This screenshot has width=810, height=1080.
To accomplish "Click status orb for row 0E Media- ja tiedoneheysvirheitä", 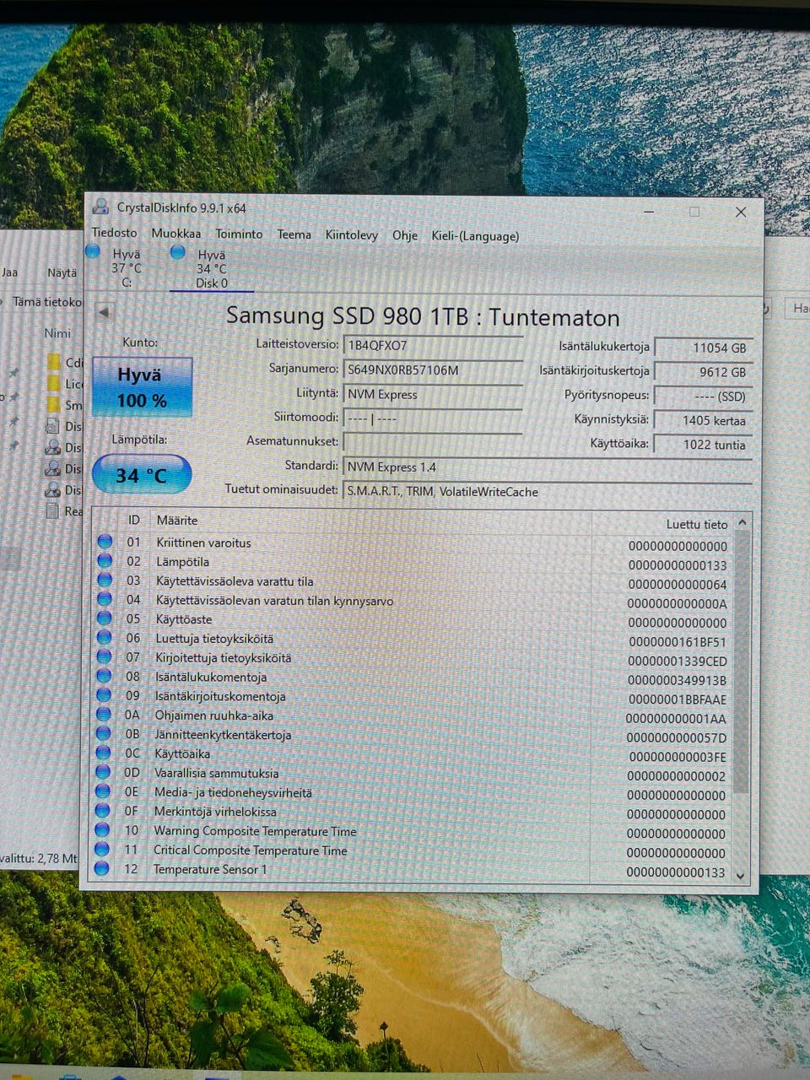I will [x=103, y=791].
